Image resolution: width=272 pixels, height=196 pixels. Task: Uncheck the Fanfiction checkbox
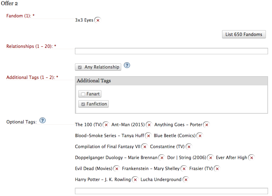pyautogui.click(x=83, y=104)
